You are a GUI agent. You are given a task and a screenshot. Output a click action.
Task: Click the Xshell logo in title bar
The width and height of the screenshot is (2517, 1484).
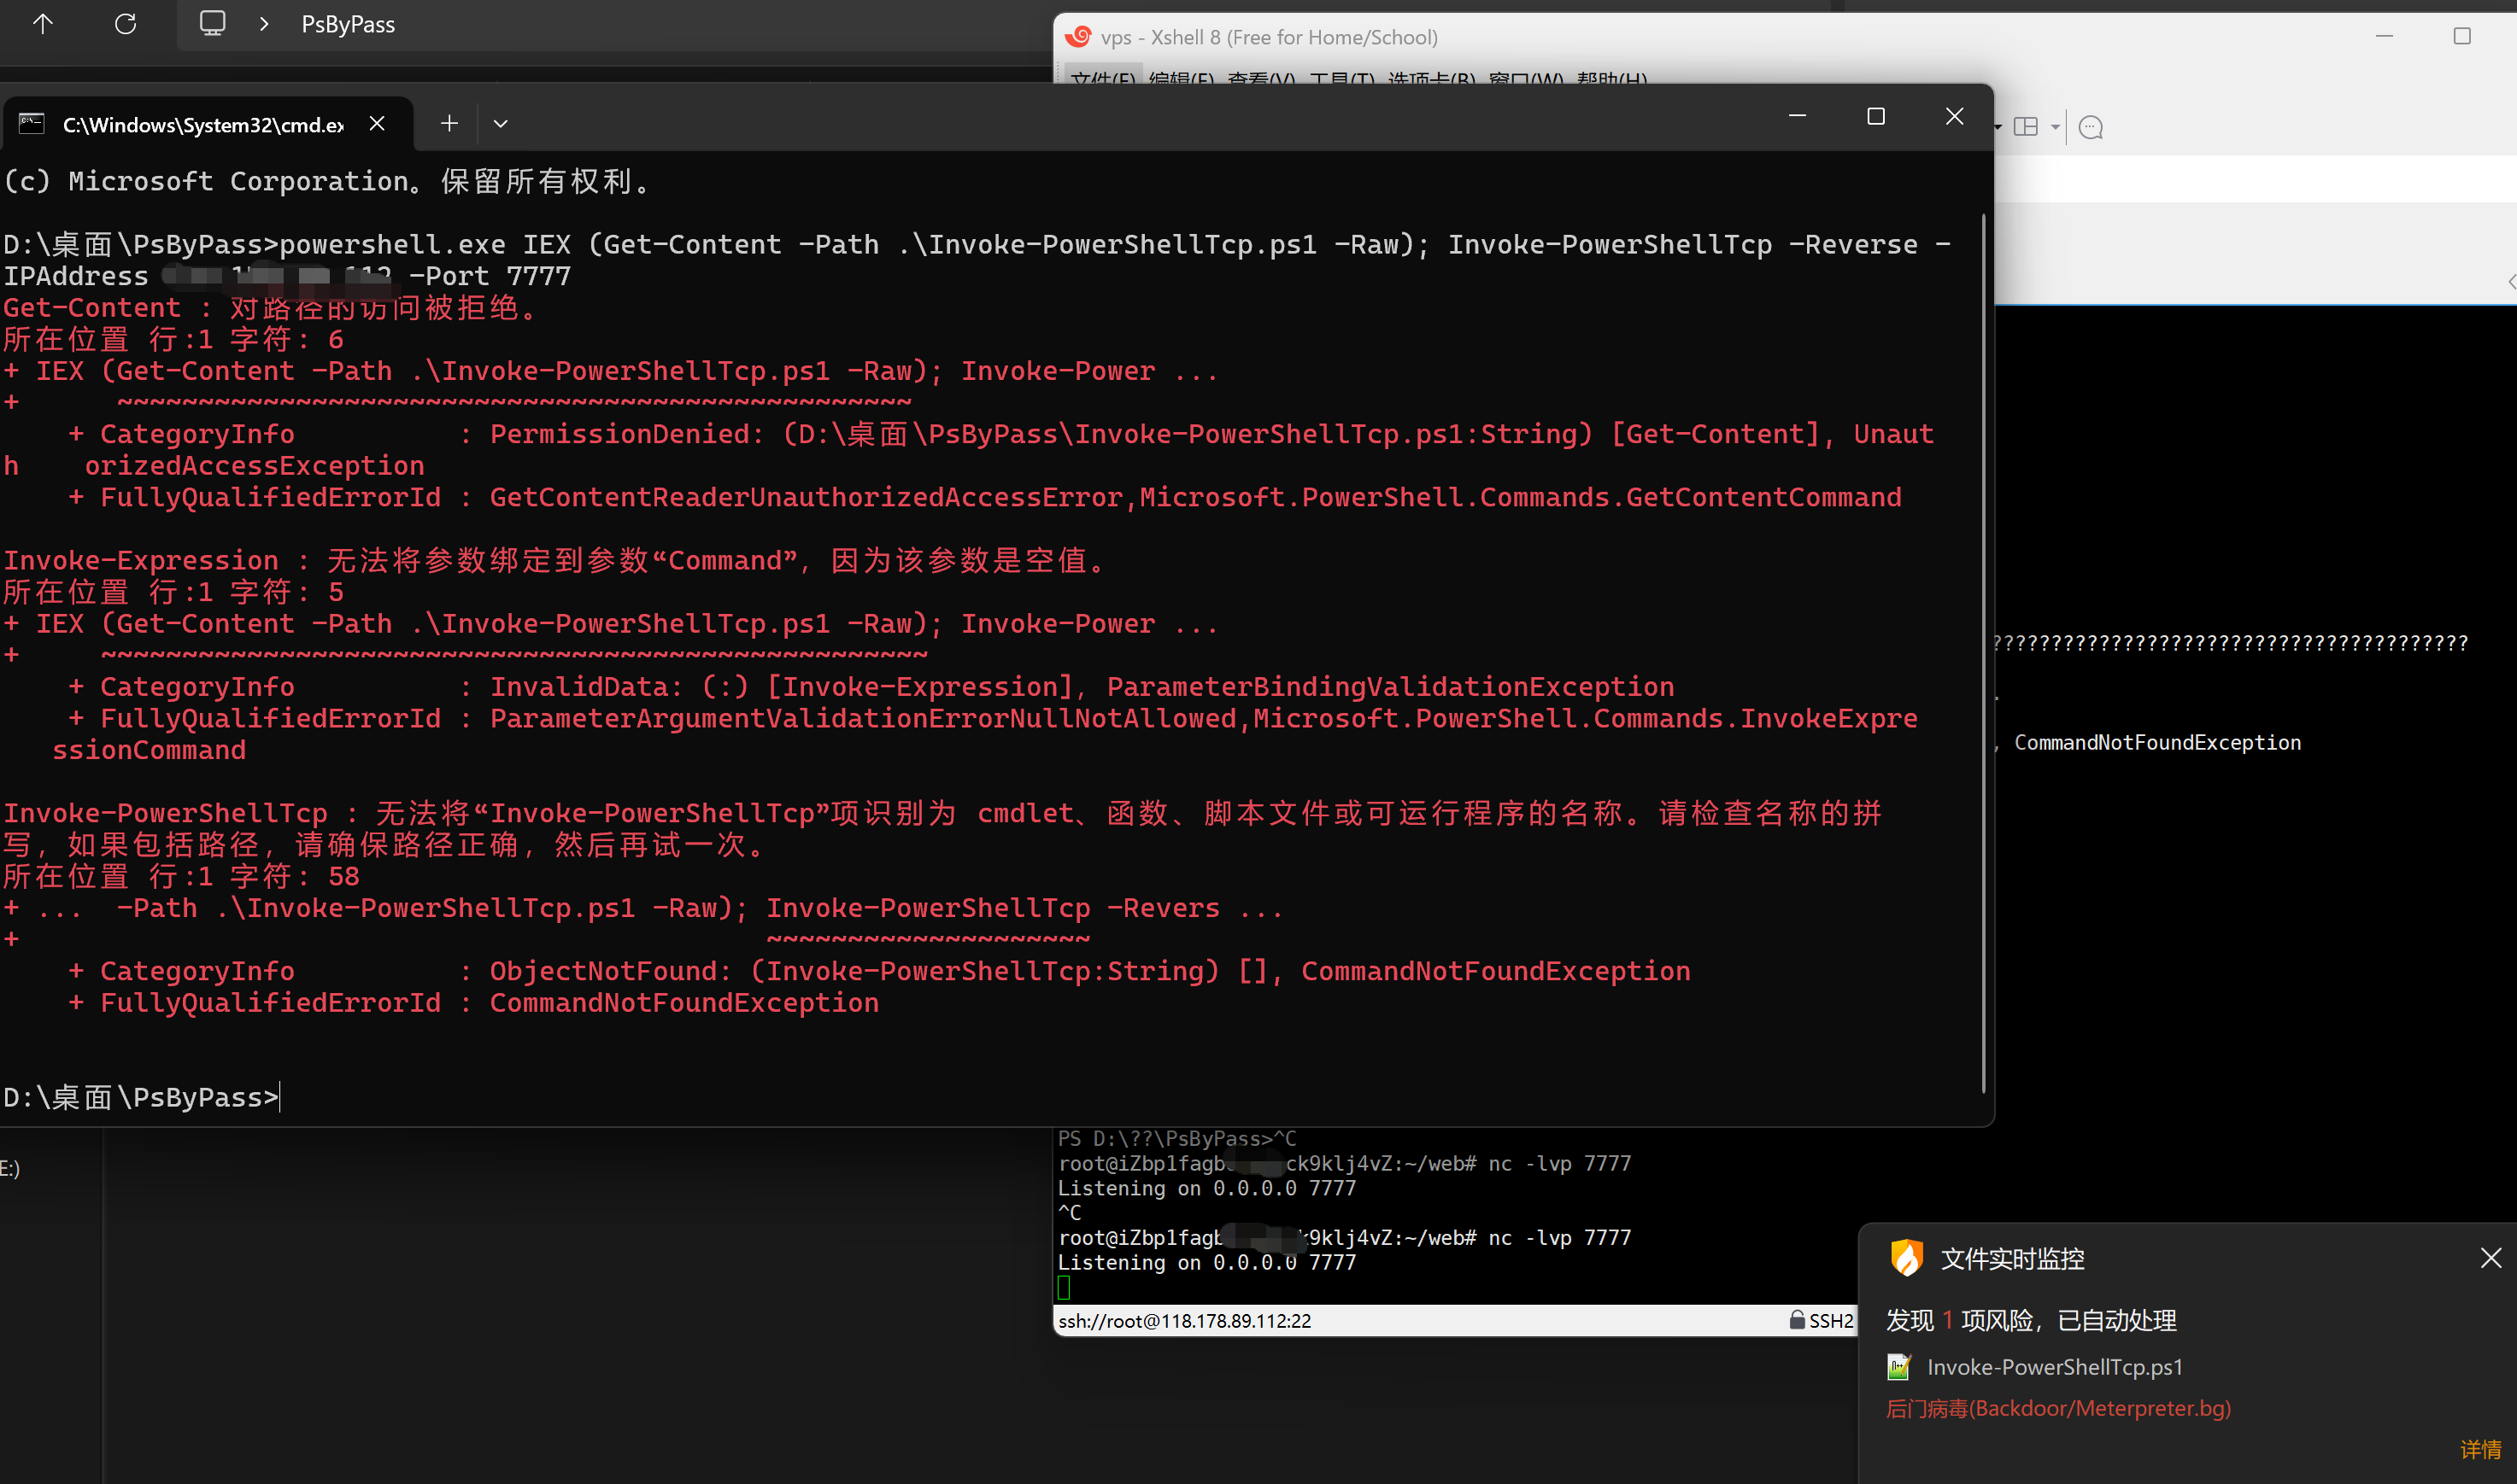tap(1077, 37)
